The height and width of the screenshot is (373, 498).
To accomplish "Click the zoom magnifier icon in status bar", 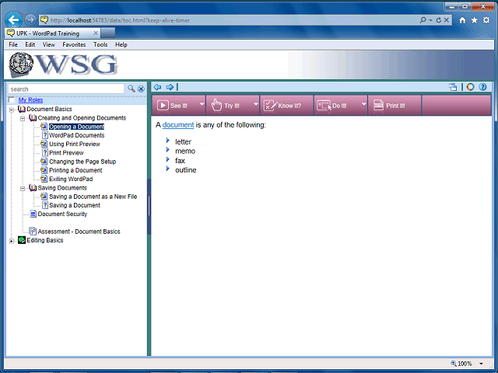I will click(x=454, y=364).
